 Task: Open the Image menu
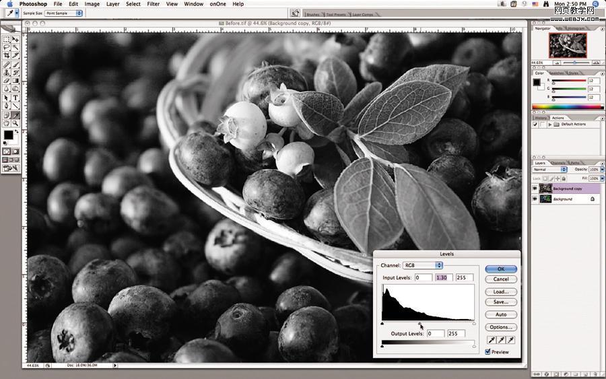point(92,4)
